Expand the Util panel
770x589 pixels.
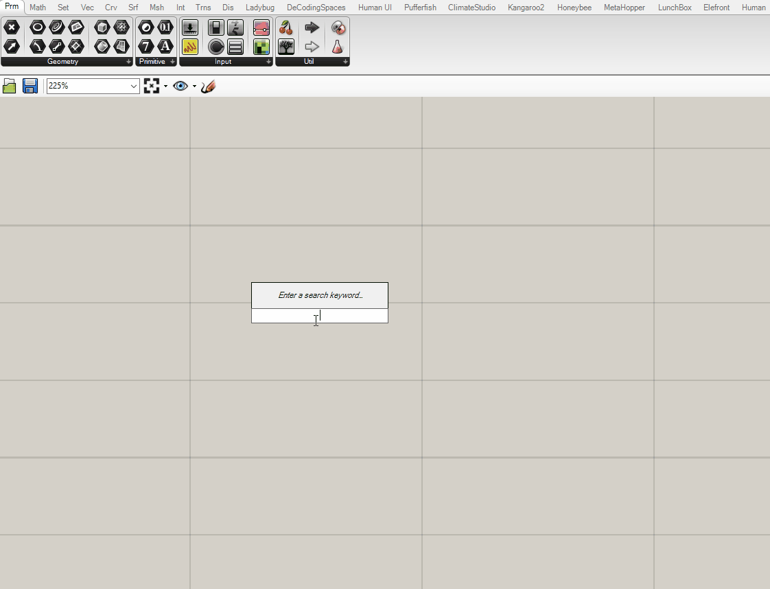pyautogui.click(x=346, y=61)
